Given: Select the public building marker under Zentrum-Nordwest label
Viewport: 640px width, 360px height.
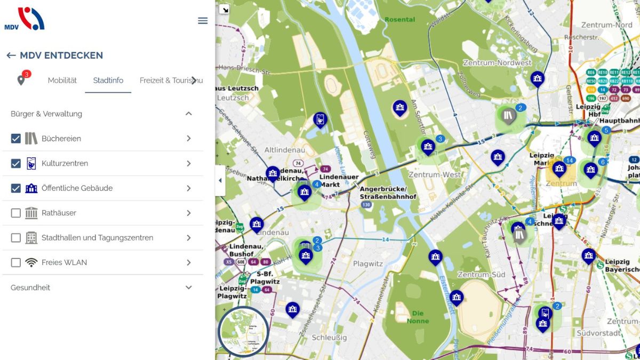Looking at the screenshot, I should tap(537, 79).
